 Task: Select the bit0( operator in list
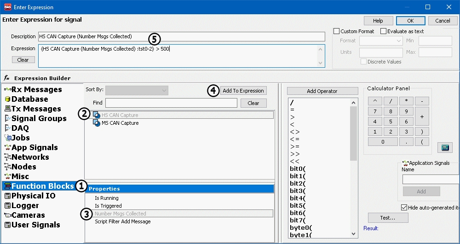coord(298,168)
